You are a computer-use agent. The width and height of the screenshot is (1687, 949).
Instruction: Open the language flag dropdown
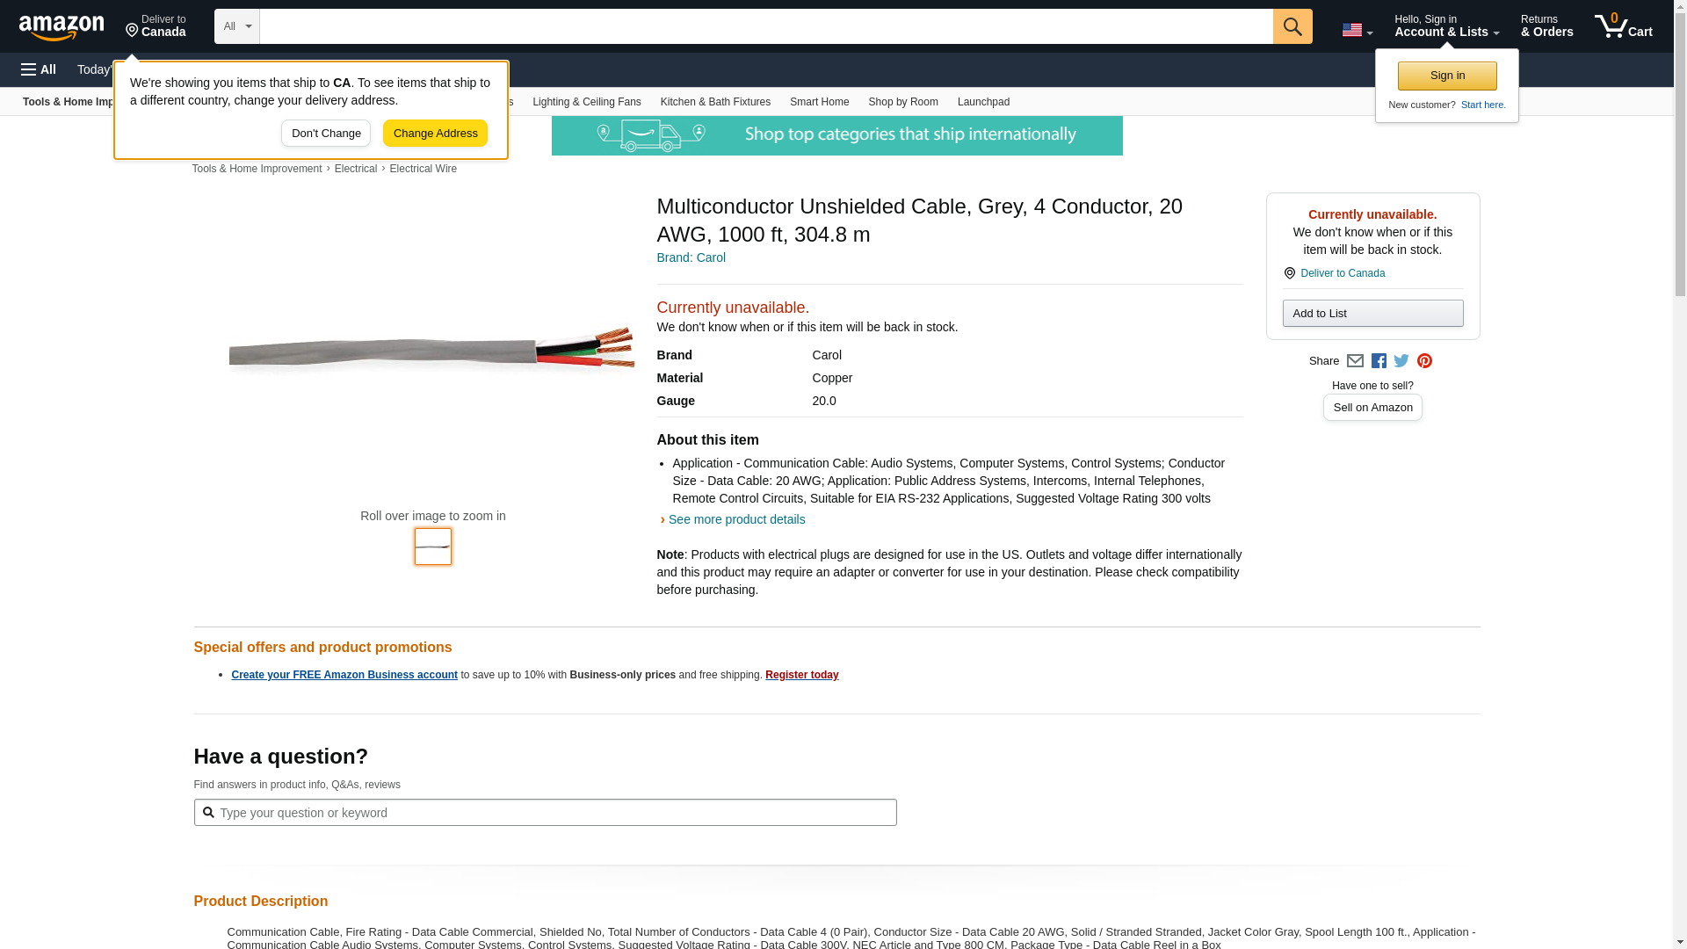1357,30
